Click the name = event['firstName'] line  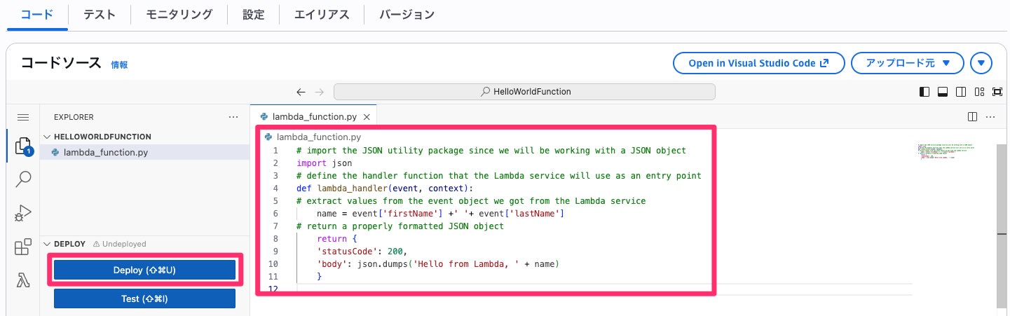(441, 213)
